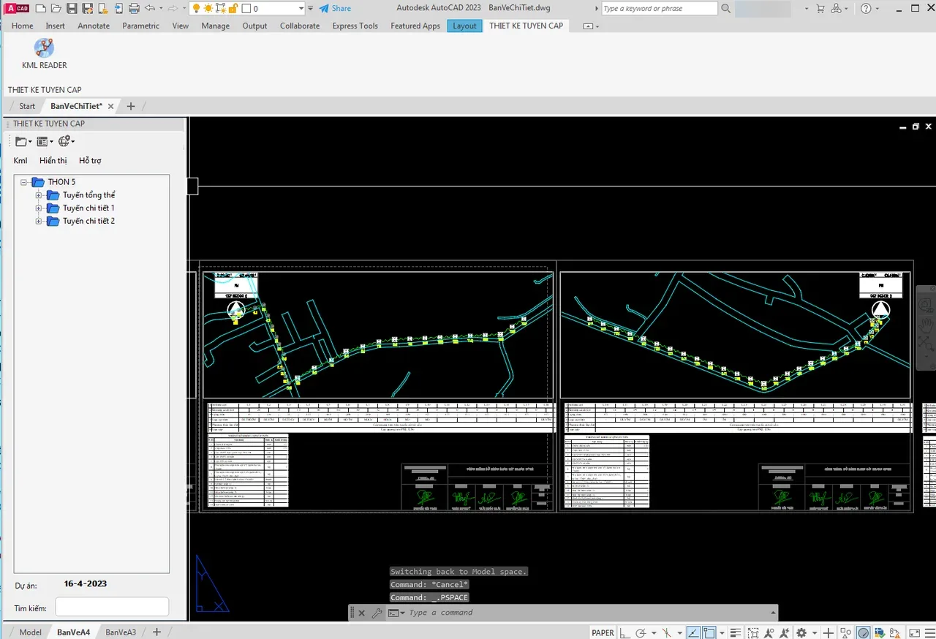The width and height of the screenshot is (936, 639).
Task: Open the Undo history dropdown arrow
Action: point(161,9)
